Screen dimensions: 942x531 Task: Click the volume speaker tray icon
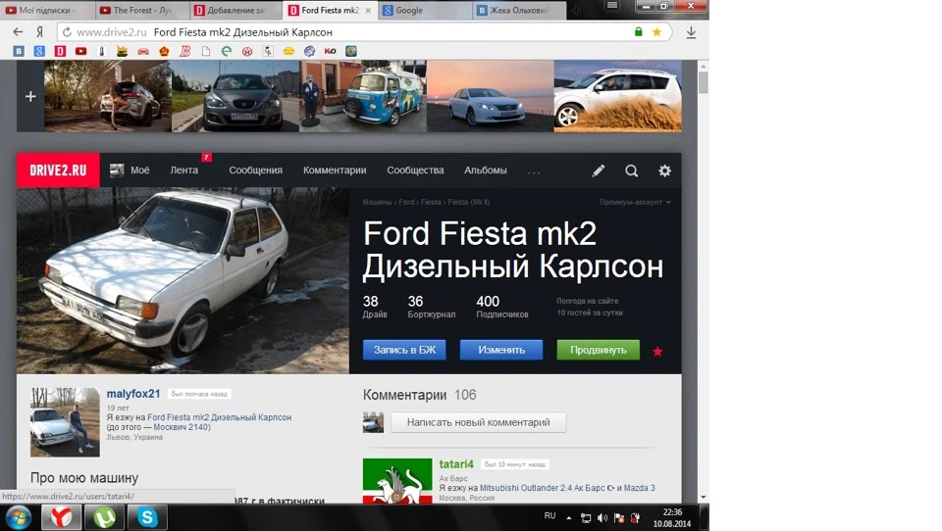point(602,518)
